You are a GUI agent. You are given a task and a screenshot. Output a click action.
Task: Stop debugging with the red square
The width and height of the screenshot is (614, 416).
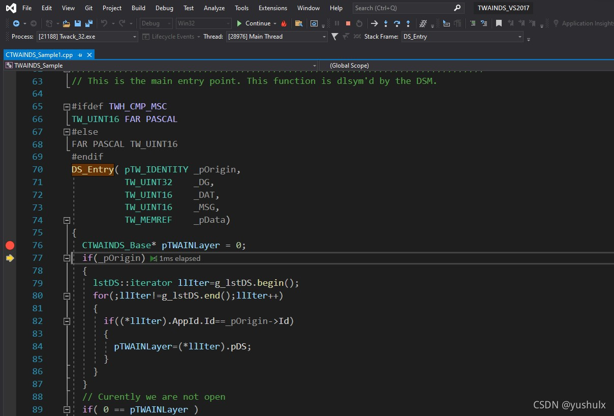(x=348, y=23)
